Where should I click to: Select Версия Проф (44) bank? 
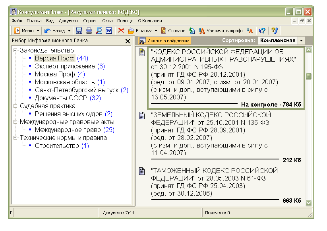point(61,58)
